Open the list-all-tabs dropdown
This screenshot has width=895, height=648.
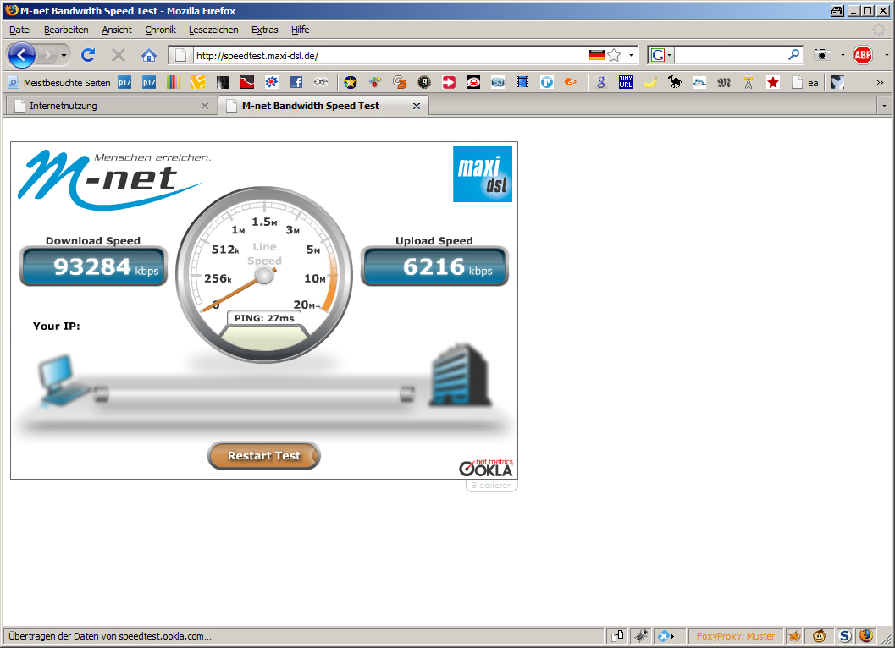pyautogui.click(x=884, y=106)
